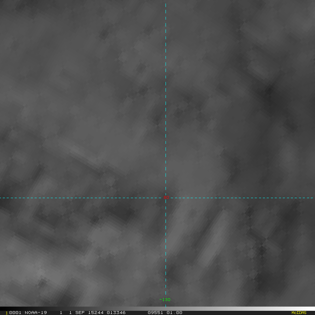
Task: Click the mid-gray center of grayscale bar
Action: tap(157, 308)
